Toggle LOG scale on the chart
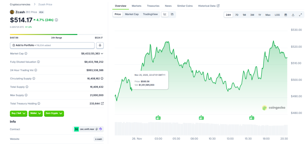The height and width of the screenshot is (144, 305). click(x=277, y=15)
